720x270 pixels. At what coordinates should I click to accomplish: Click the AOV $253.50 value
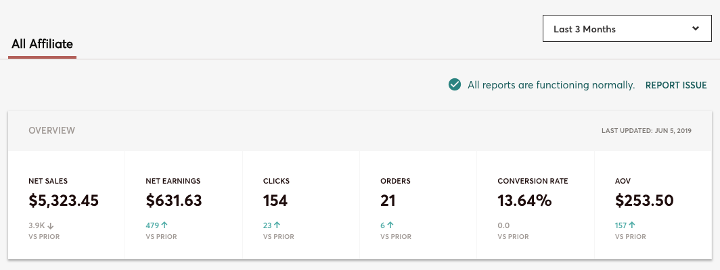click(645, 200)
